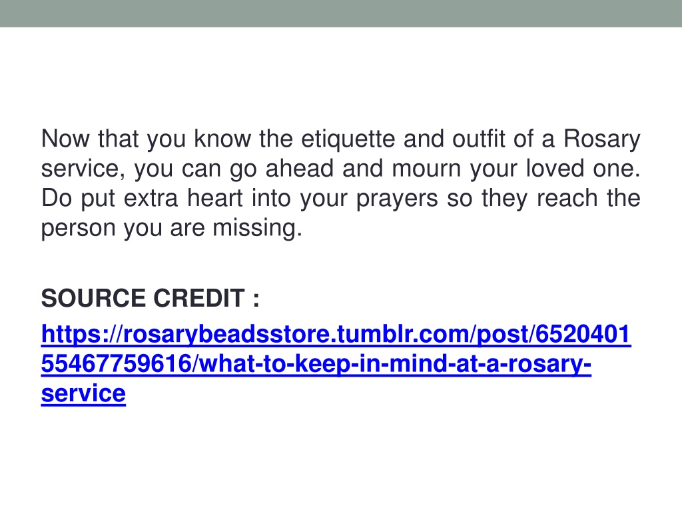Click the link line starting with 55467759616
This screenshot has width=682, height=512.
pos(316,363)
